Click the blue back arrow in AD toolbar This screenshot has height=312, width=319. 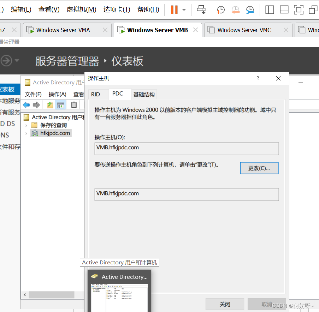pos(26,105)
